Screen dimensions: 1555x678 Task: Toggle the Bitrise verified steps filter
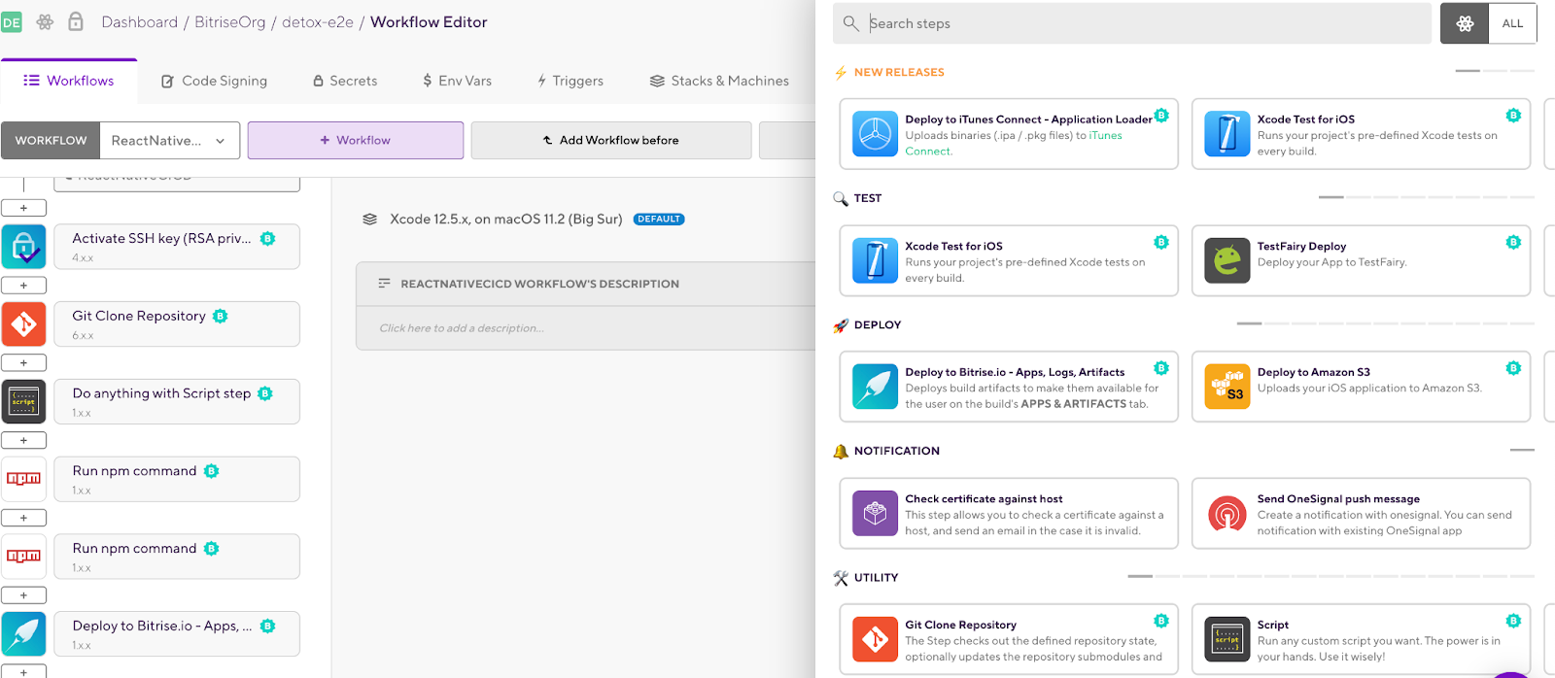click(x=1465, y=23)
